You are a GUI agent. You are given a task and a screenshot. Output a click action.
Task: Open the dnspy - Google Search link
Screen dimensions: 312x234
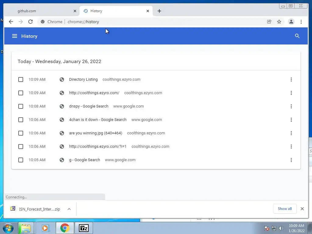[89, 106]
